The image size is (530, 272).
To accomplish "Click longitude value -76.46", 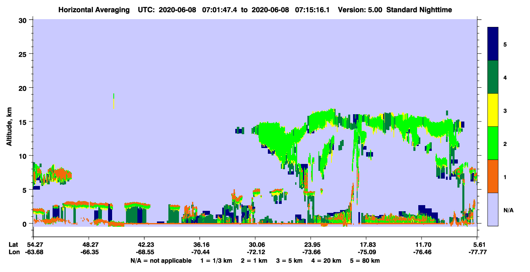I will pos(422,252).
